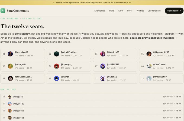Select Refer in the navigation
The height and width of the screenshot is (121, 184).
(x=130, y=11)
